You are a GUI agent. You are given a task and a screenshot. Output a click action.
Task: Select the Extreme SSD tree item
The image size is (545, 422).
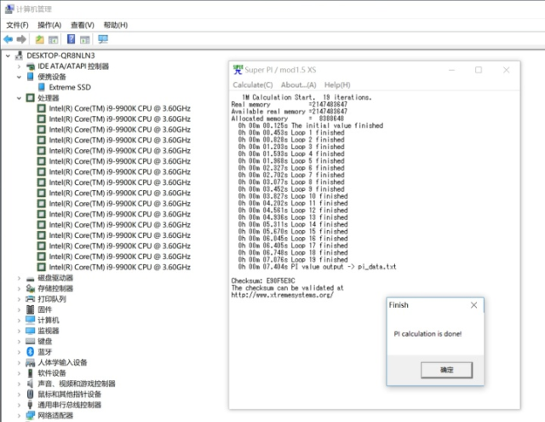point(70,87)
